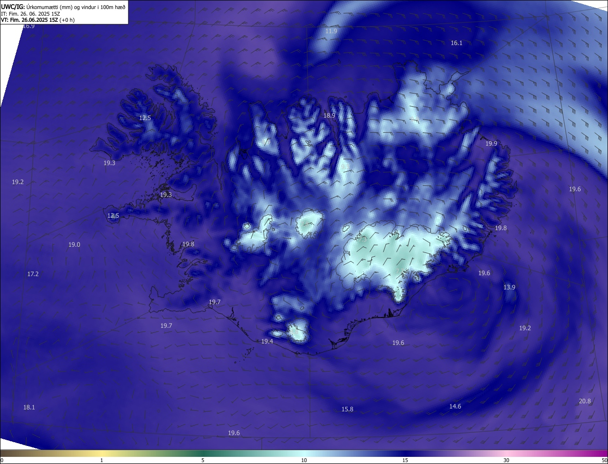Image resolution: width=608 pixels, height=464 pixels.
Task: Click the 18.9 value label
Action: (x=329, y=115)
